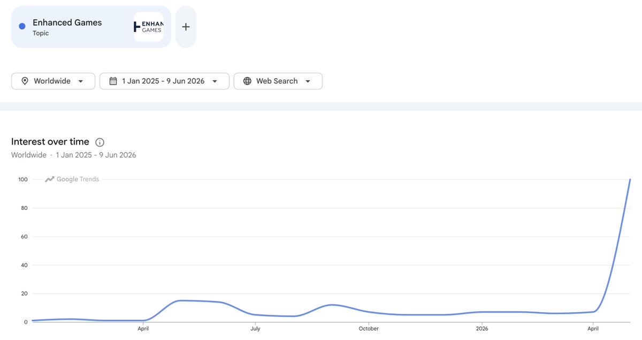Click the 100 y-axis value
Viewport: 642px width, 340px height.
22,179
